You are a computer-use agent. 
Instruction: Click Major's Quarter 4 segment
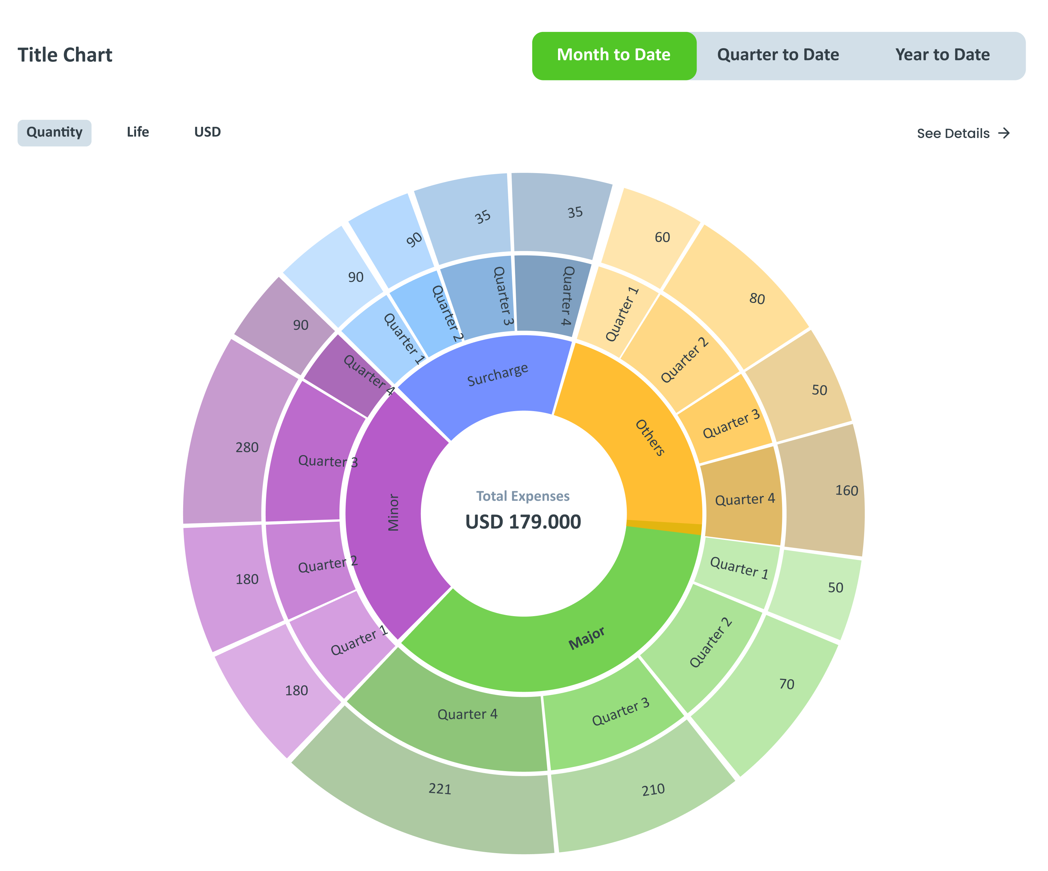point(467,714)
